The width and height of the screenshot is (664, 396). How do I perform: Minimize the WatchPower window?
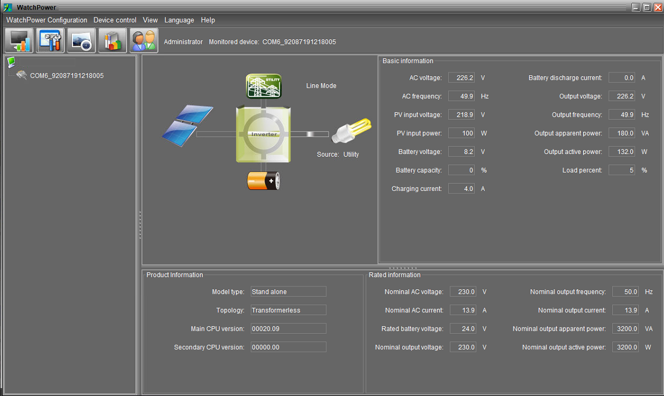click(x=635, y=7)
